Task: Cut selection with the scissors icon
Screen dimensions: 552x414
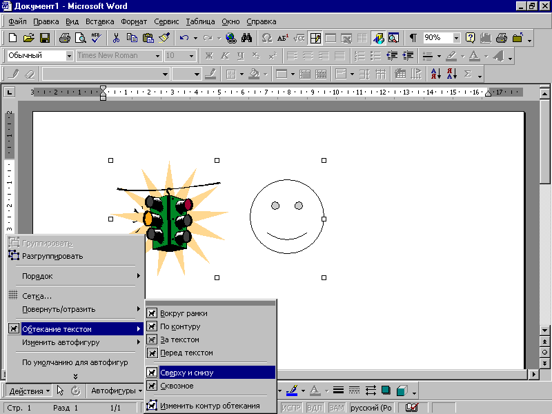Action: pyautogui.click(x=116, y=38)
